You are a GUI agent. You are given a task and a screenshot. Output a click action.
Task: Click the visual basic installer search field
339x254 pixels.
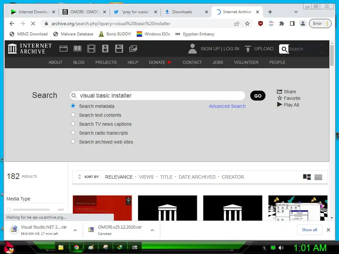point(158,96)
